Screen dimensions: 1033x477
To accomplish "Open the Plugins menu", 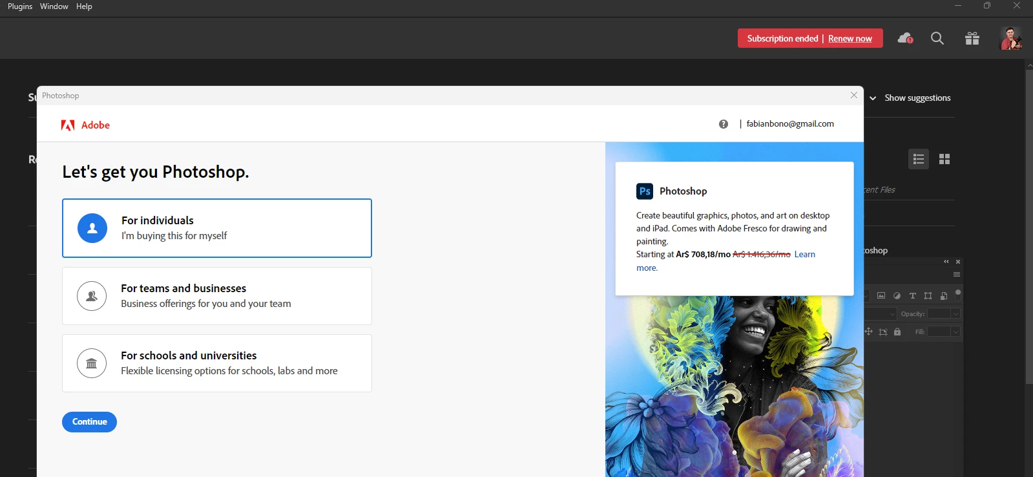I will click(x=20, y=6).
